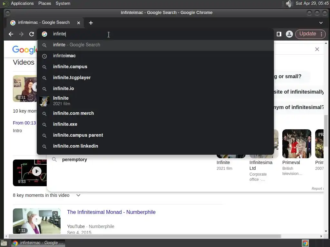The image size is (330, 247).
Task: Choose the 'infinite.io' suggestion
Action: (x=155, y=89)
